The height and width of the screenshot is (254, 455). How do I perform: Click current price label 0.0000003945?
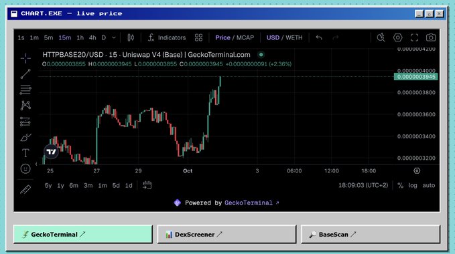tap(416, 77)
